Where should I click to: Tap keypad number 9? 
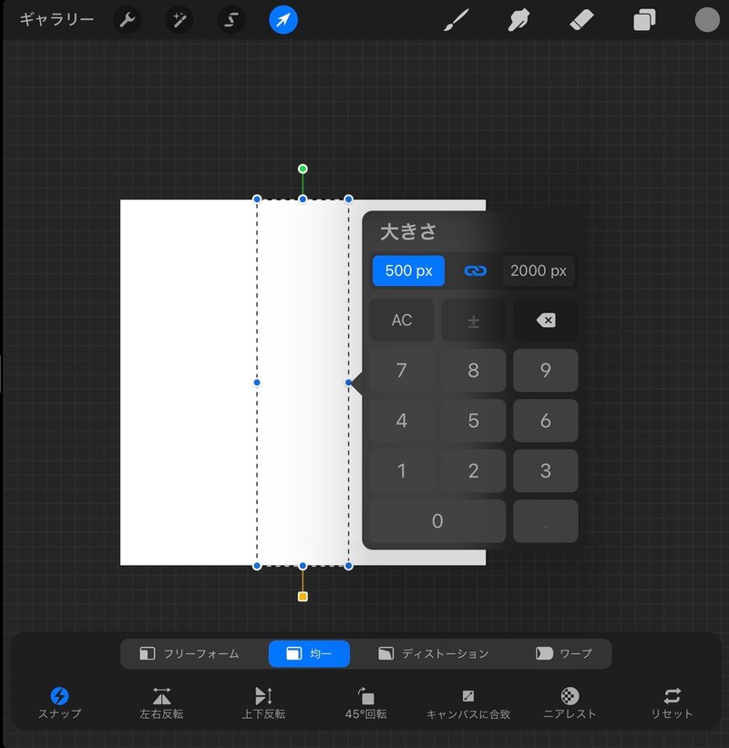point(546,370)
